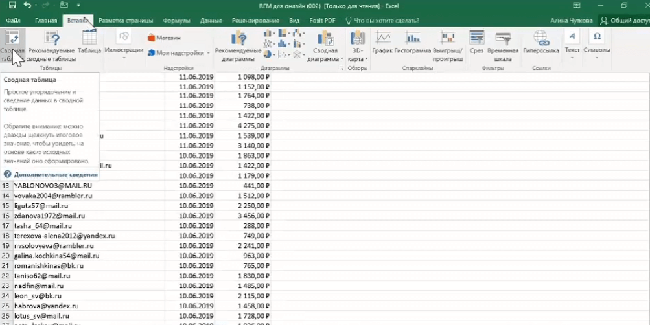
Task: Open Магазин add-ins store
Action: (164, 38)
